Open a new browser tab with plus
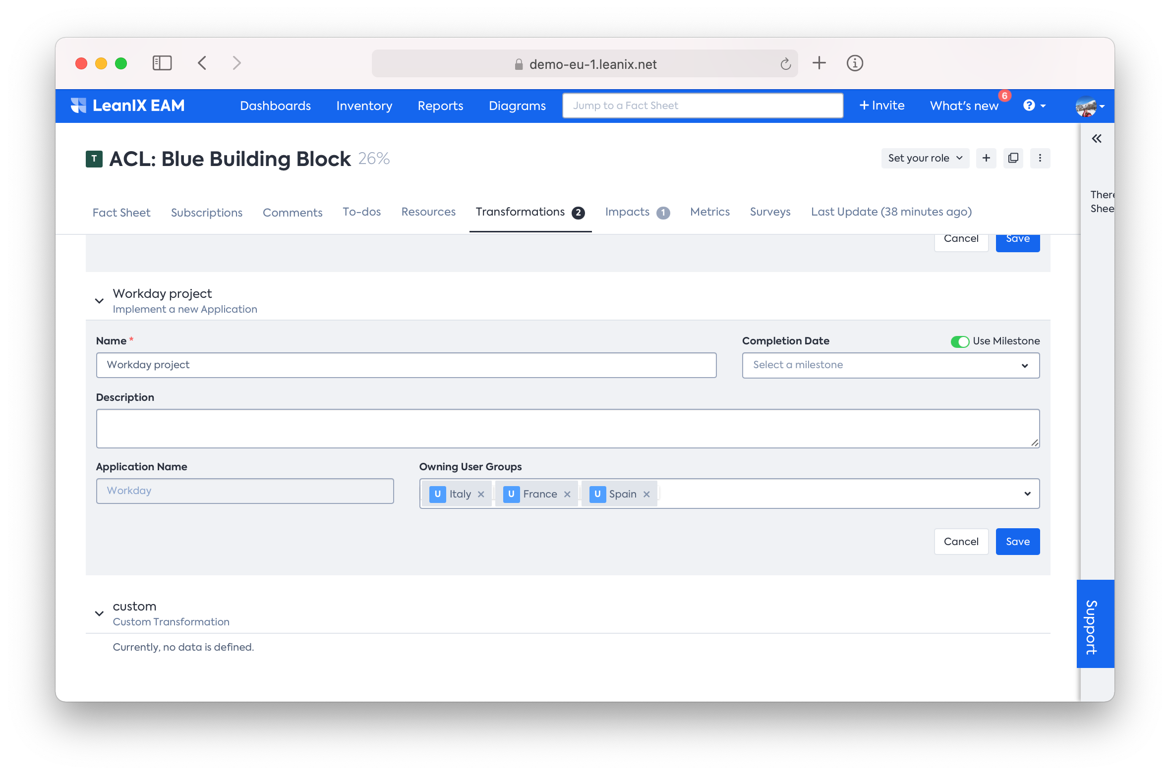The height and width of the screenshot is (775, 1170). [x=819, y=63]
